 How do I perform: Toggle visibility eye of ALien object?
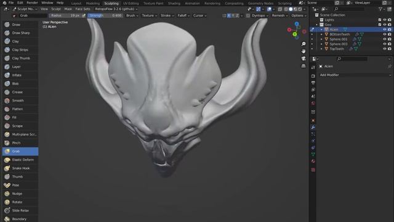(x=384, y=30)
